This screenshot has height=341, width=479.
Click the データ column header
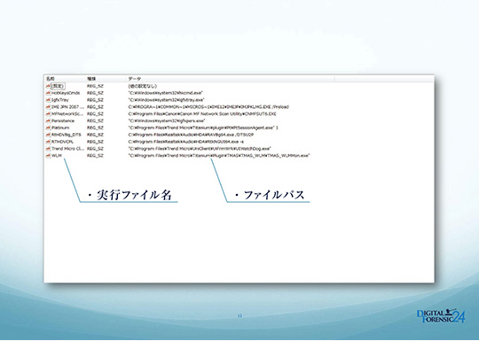coord(135,79)
